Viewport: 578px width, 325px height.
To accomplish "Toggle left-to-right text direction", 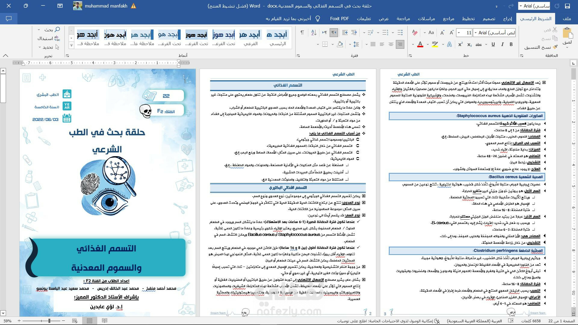I will (x=325, y=32).
